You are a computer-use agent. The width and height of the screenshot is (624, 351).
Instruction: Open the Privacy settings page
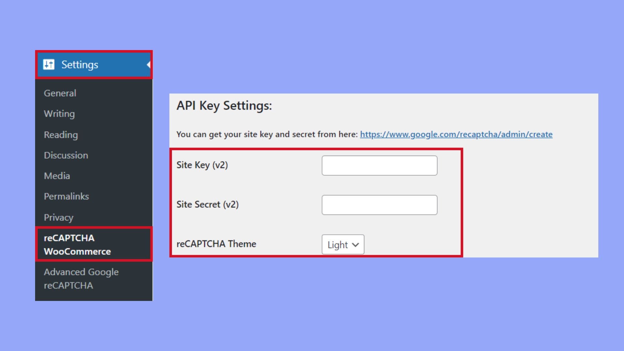tap(58, 217)
